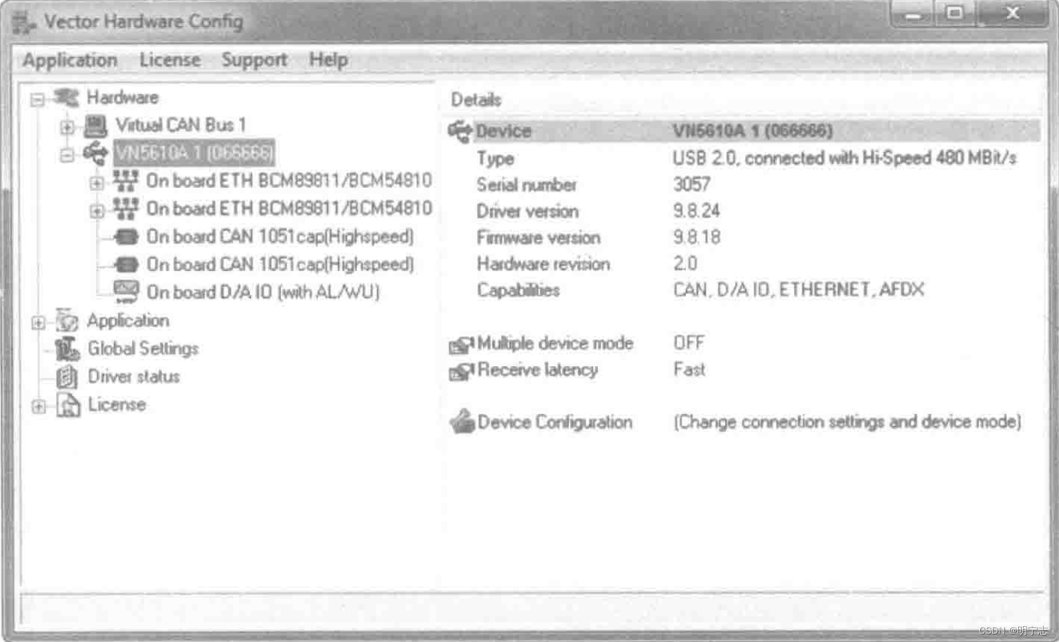Click the Multiple device mode icon

(x=462, y=344)
